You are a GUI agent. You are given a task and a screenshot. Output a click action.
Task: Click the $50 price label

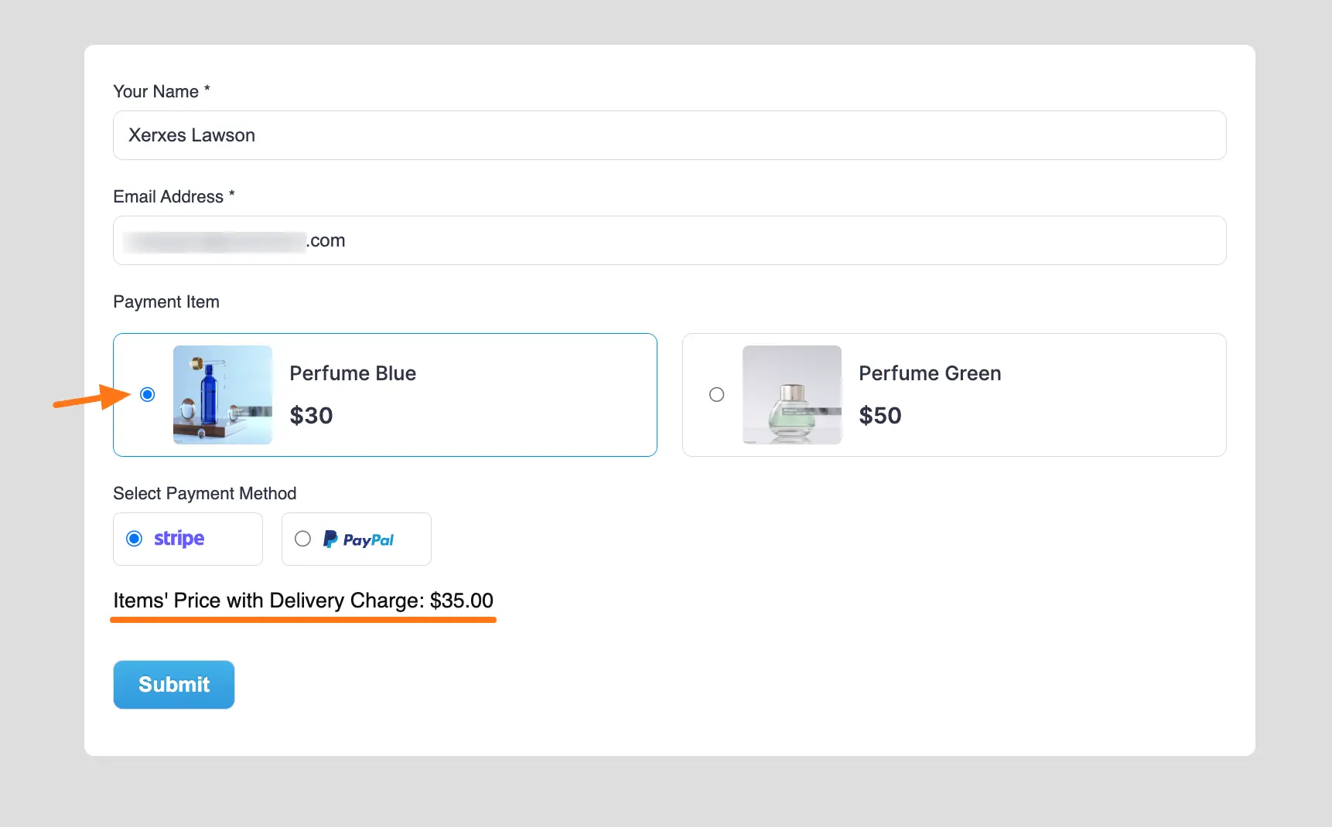[880, 416]
